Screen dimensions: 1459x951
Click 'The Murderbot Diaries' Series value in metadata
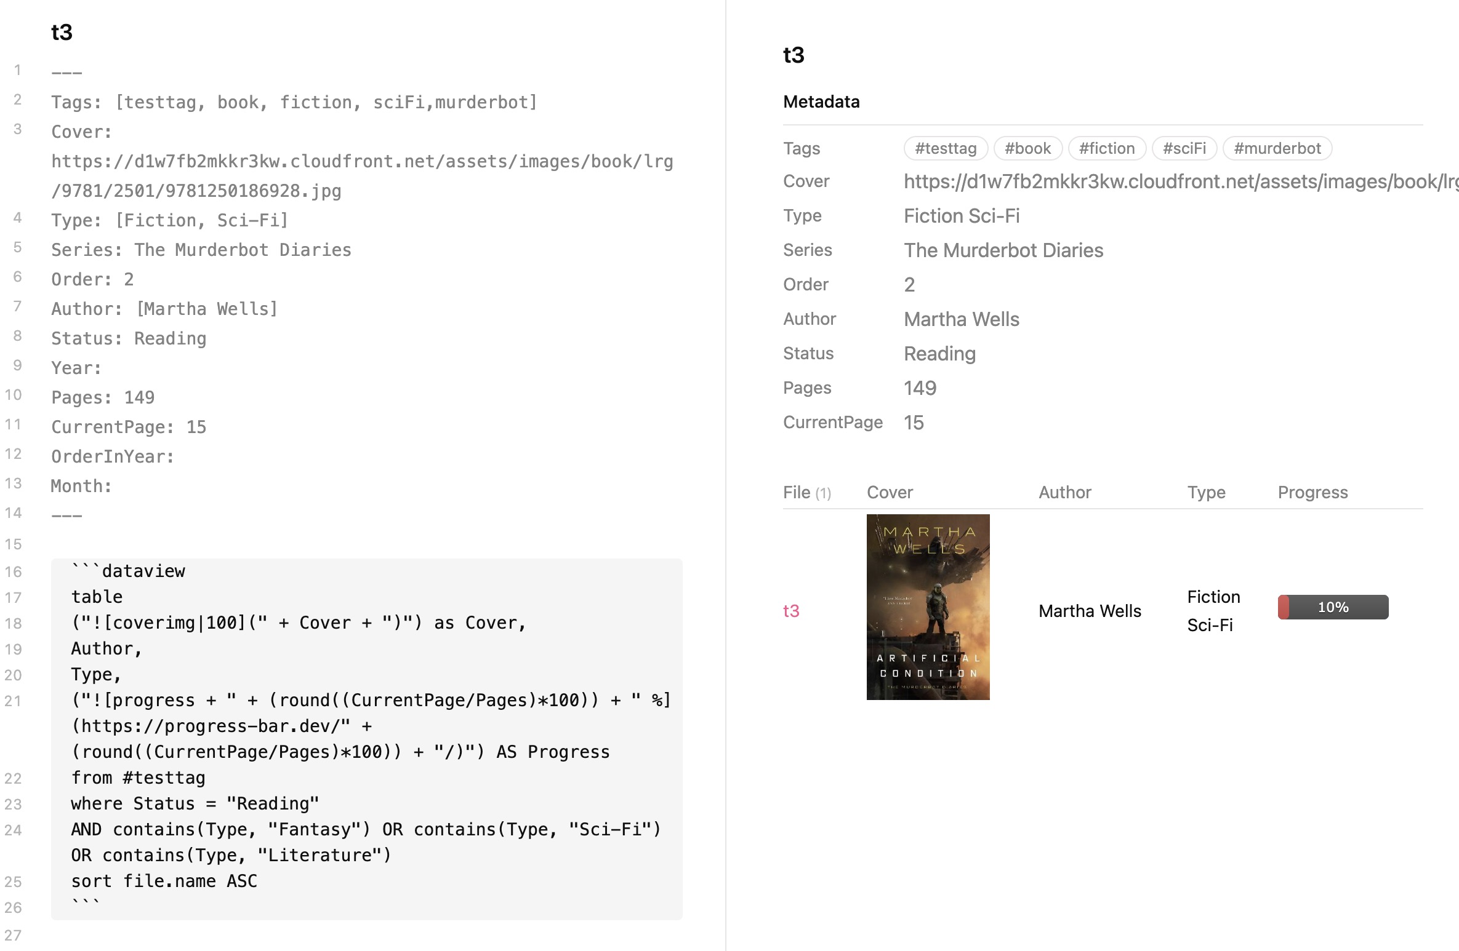click(x=1003, y=250)
